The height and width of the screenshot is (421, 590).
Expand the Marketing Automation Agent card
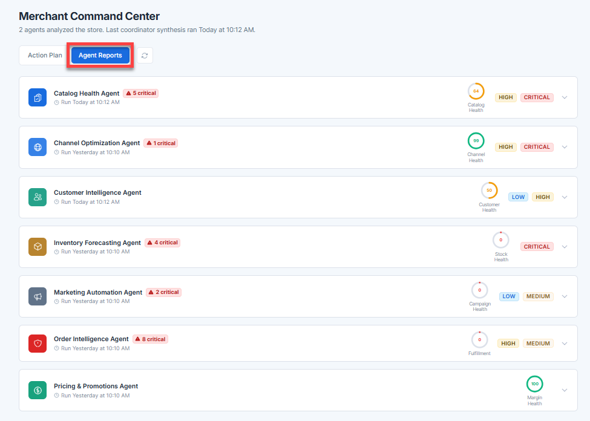coord(565,296)
